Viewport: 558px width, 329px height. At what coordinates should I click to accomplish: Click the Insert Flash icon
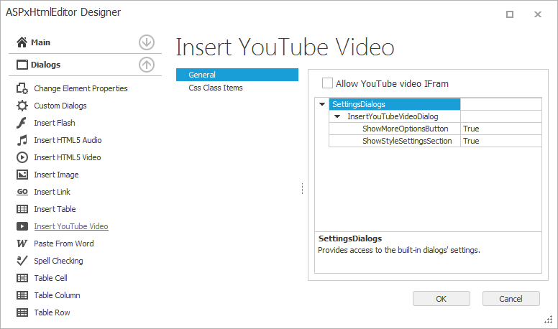pos(22,123)
